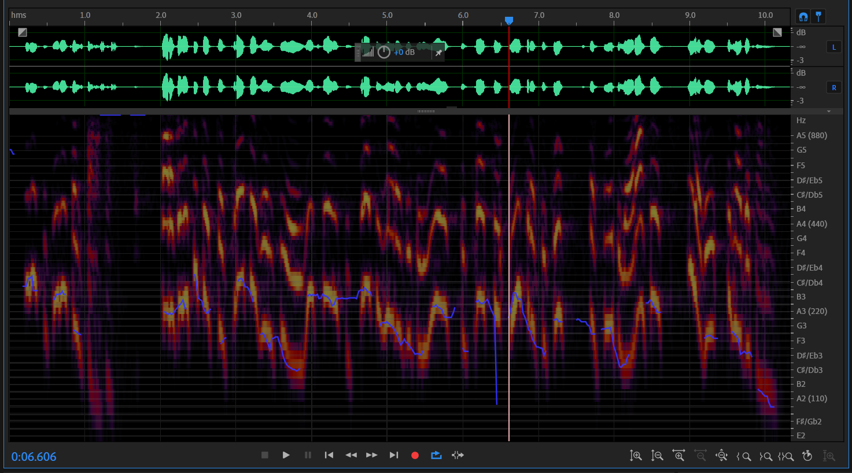
Task: Click the Fast Forward button
Action: pos(372,455)
